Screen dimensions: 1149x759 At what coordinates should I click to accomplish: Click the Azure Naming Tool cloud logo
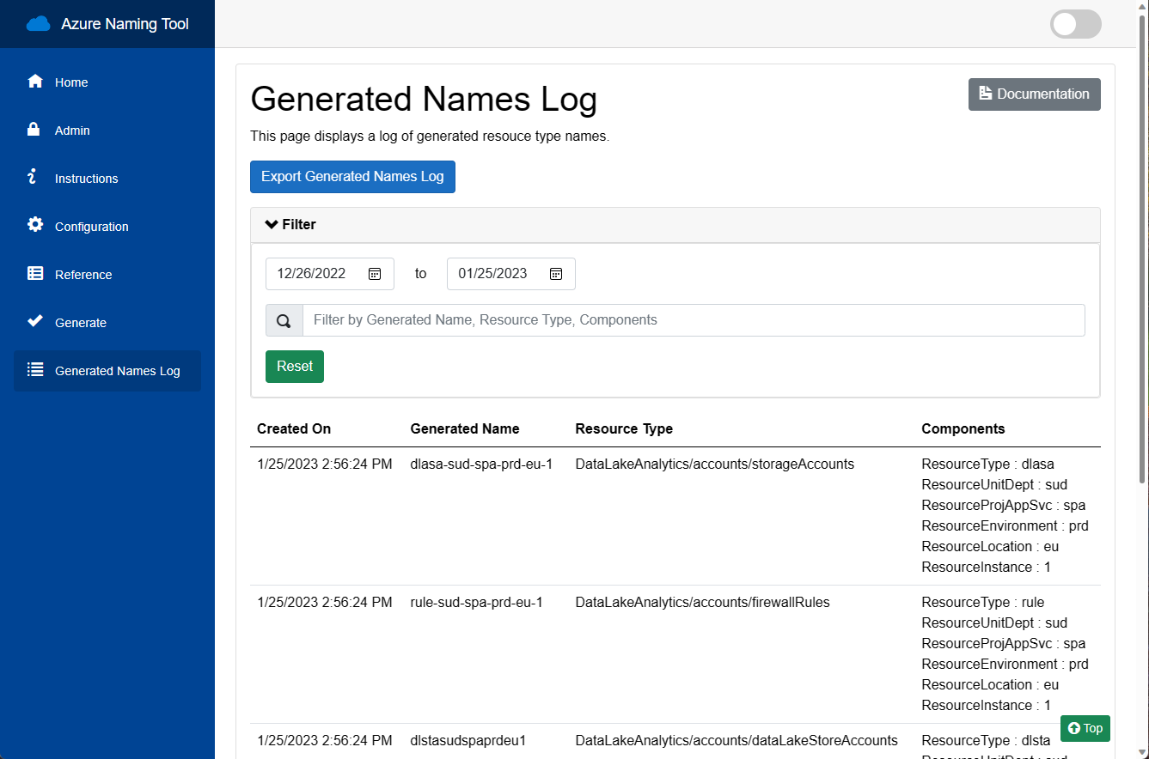[38, 23]
